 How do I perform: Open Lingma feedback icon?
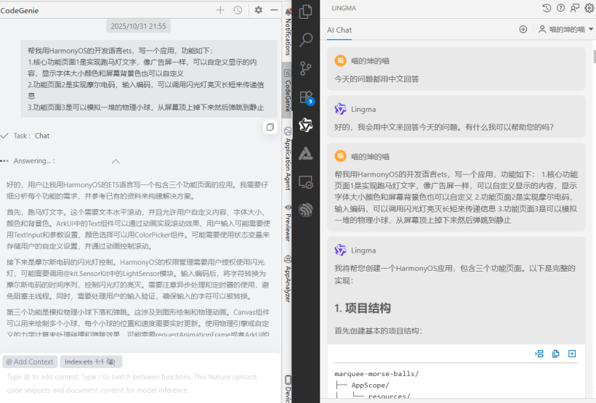575,8
